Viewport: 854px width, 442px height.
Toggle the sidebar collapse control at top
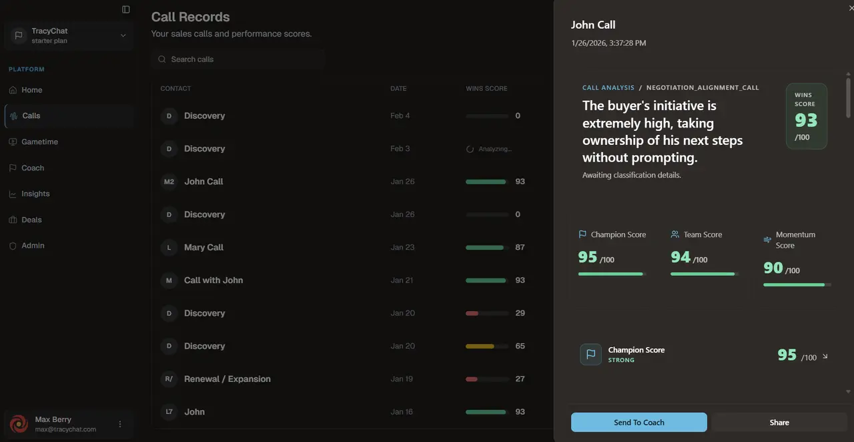click(125, 9)
